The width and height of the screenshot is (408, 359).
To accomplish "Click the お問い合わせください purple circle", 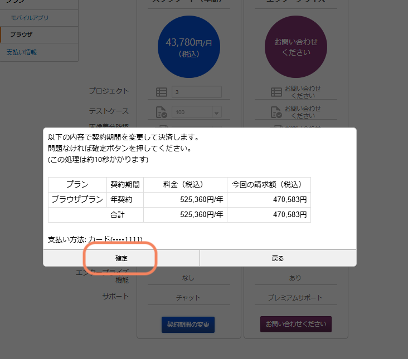I will 296,47.
